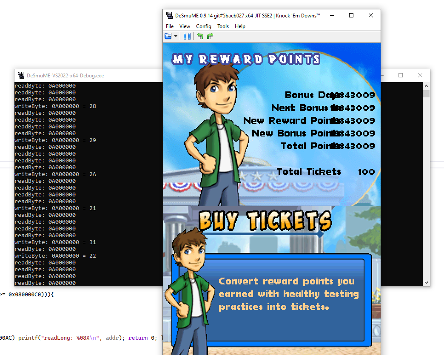Close the DeSmuME emulator window

(371, 15)
